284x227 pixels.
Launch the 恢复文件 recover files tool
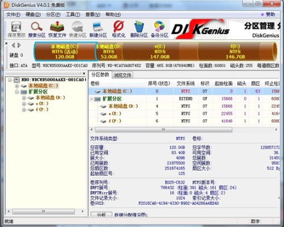pyautogui.click(x=57, y=29)
